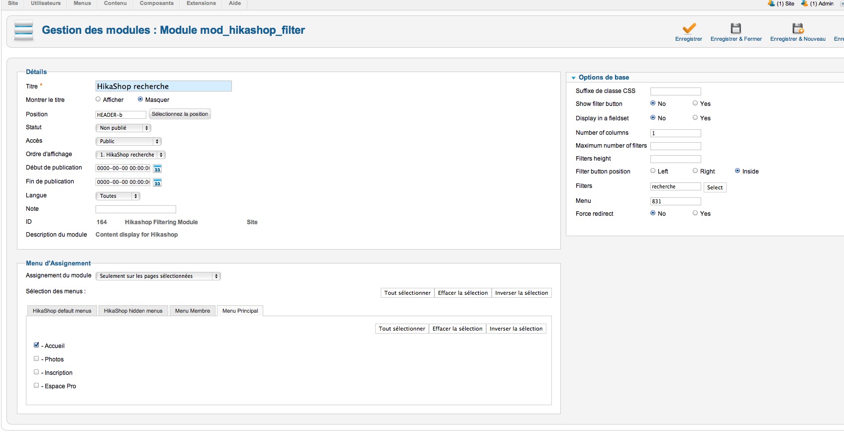Screen dimensions: 844x434
Task: Click the Maximum number of filters field
Action: pyautogui.click(x=676, y=146)
